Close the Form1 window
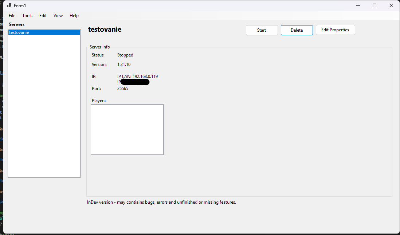 (391, 5)
